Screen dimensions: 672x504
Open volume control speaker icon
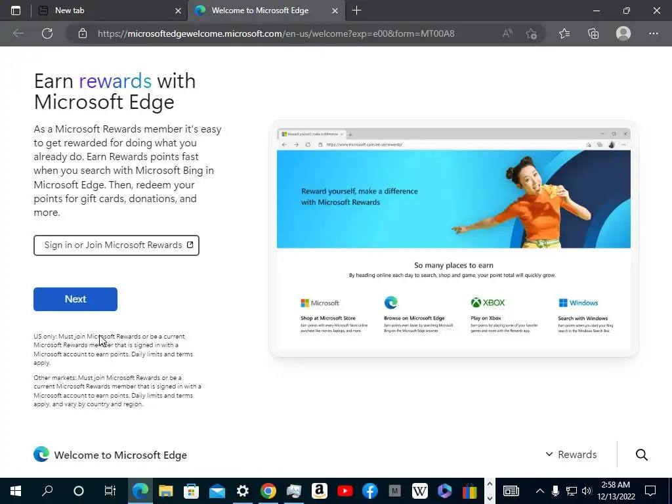coord(587,491)
